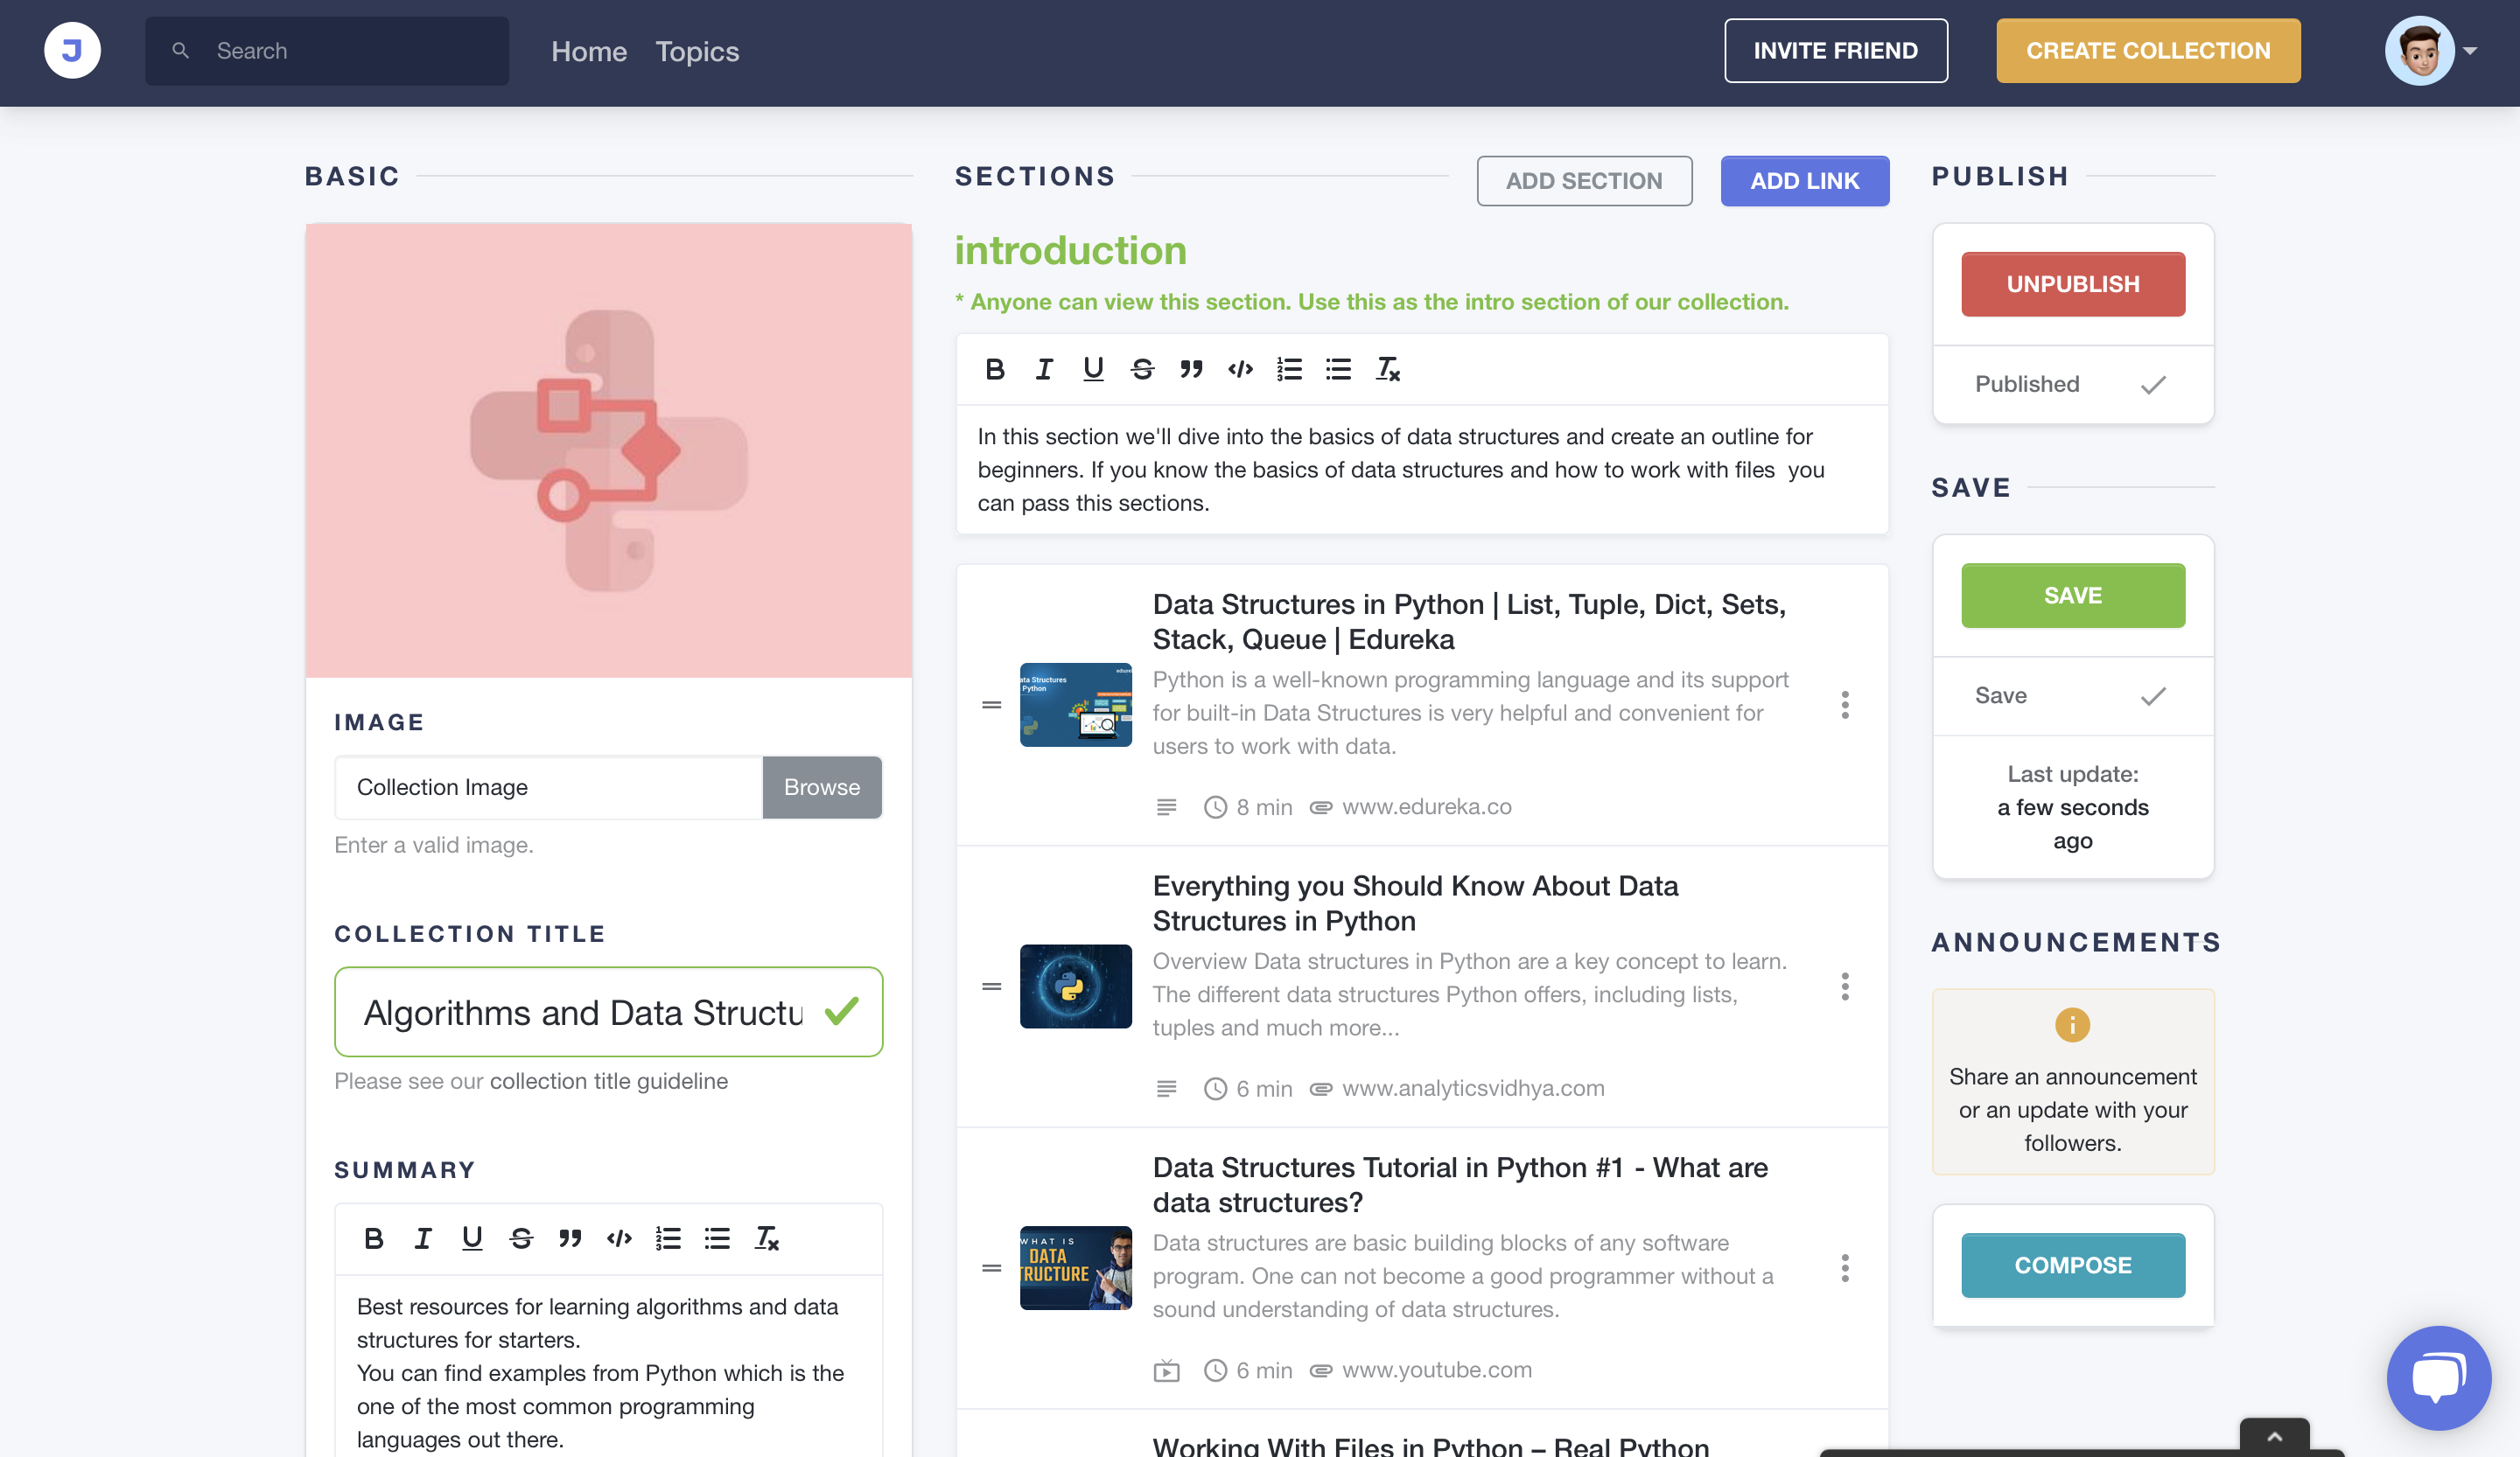The width and height of the screenshot is (2520, 1457).
Task: Toggle bold in introduction editor toolbar
Action: click(994, 370)
